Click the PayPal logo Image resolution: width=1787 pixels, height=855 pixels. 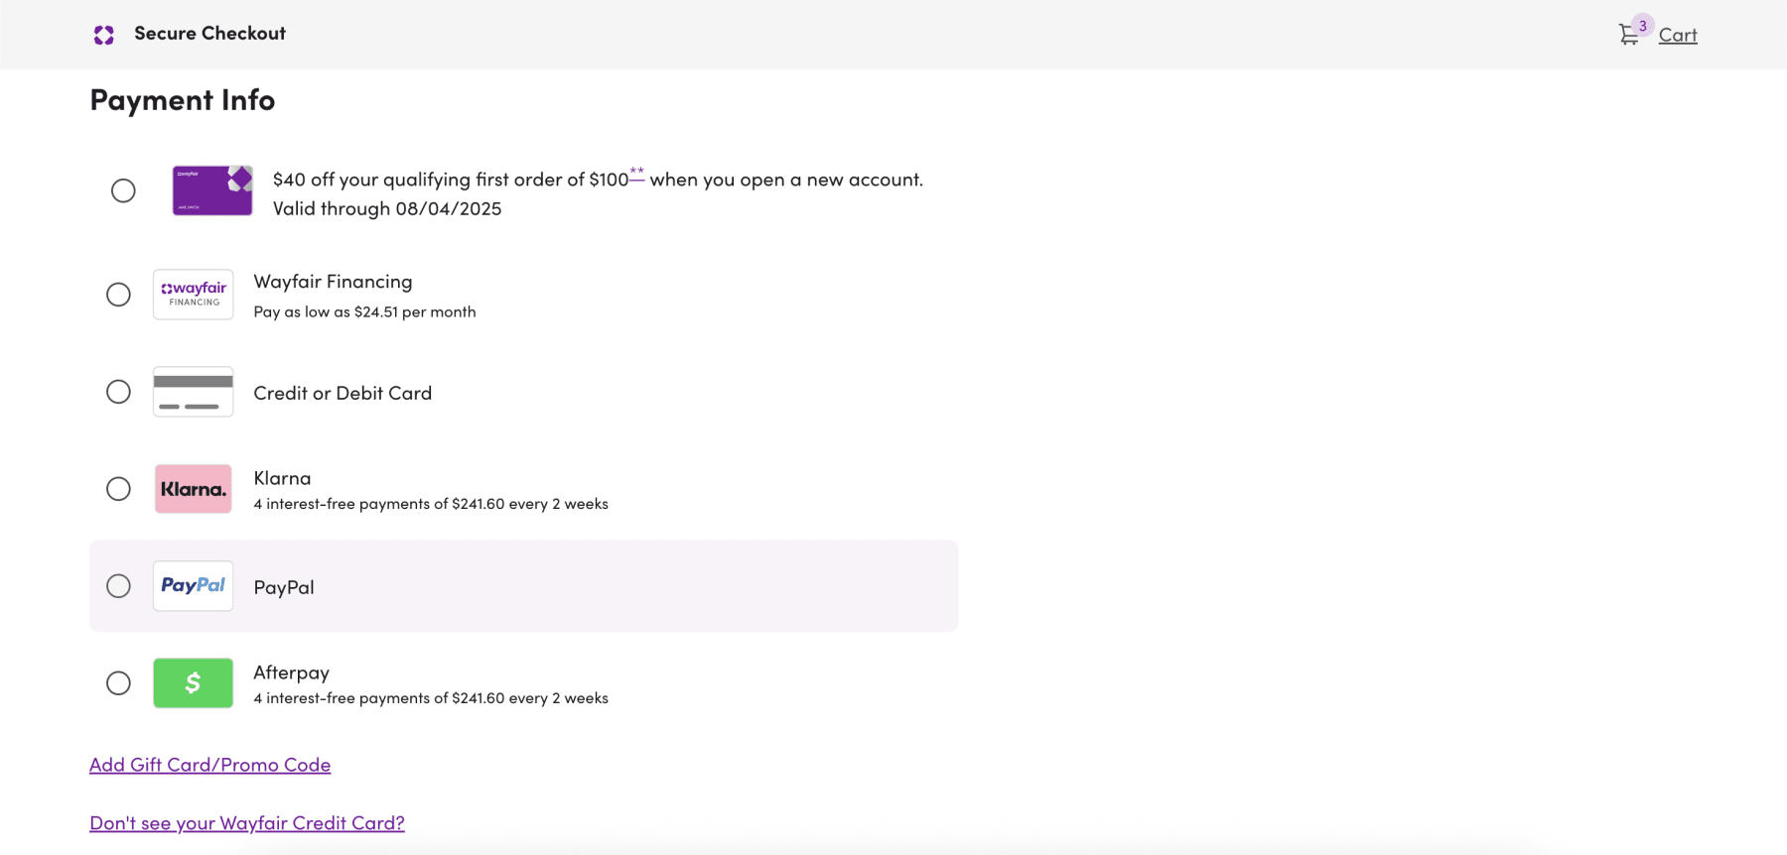(193, 585)
